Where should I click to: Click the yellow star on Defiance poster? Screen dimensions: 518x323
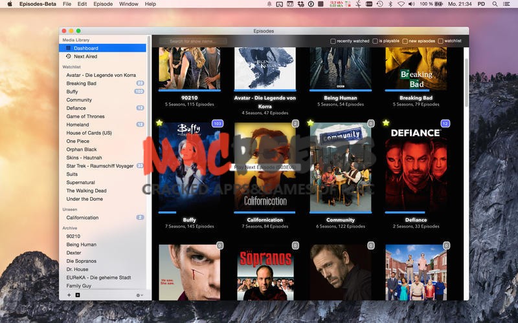[x=387, y=123]
